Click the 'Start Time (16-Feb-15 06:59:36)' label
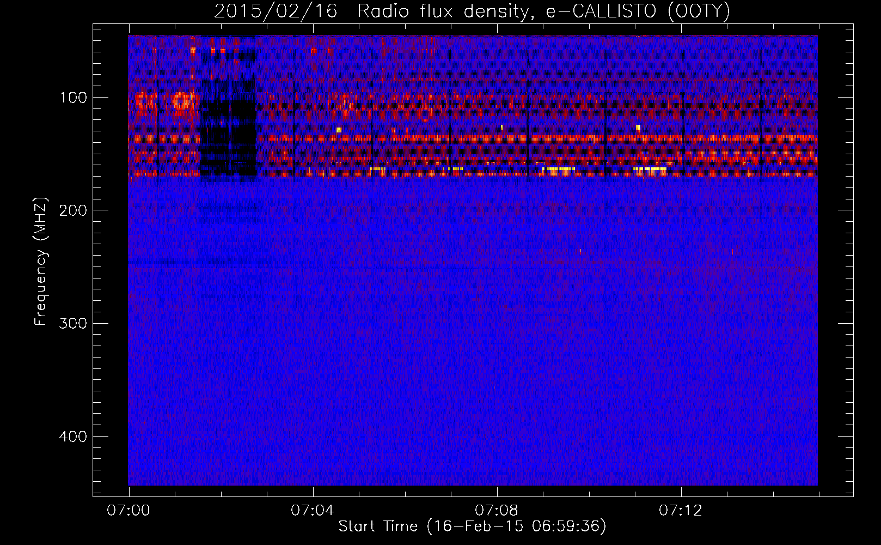This screenshot has width=881, height=545. [x=472, y=526]
